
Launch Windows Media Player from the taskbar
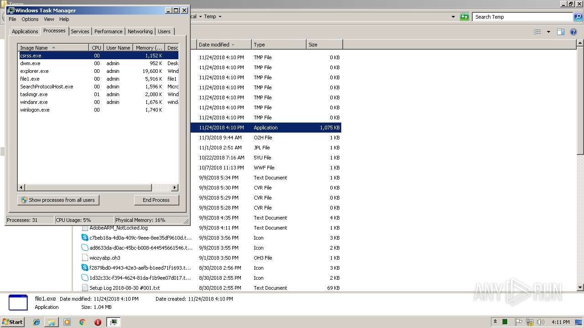point(67,322)
